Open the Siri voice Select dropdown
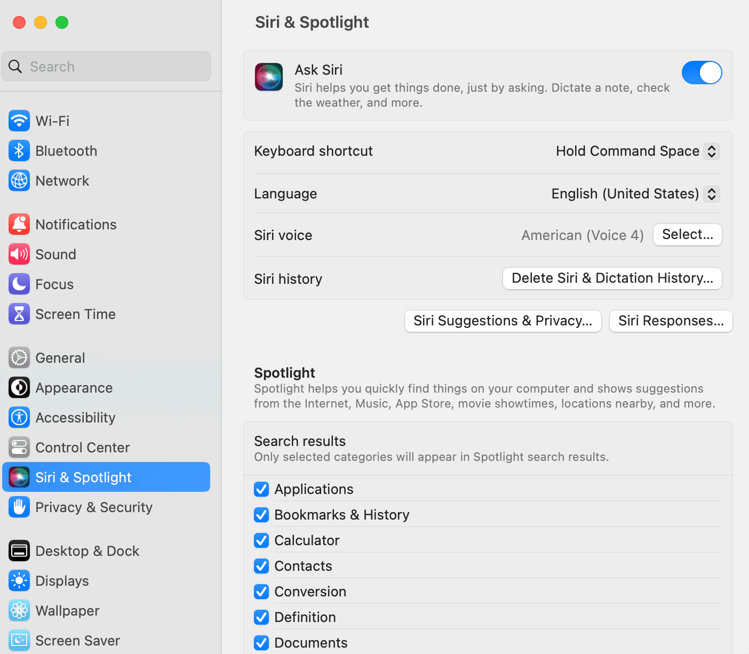Viewport: 749px width, 654px height. 687,235
